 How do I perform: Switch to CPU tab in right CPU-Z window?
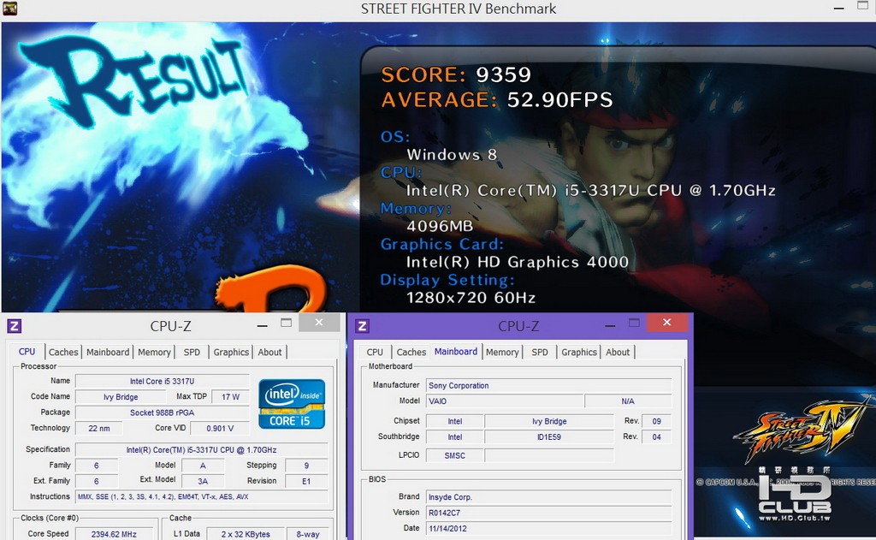coord(375,353)
